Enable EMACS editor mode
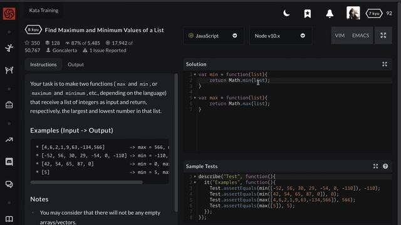Screen dimensions: 401x225 click(x=361, y=36)
